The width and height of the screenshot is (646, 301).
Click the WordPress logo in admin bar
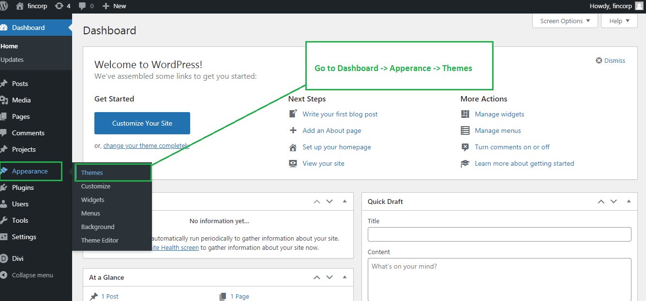tap(3, 6)
